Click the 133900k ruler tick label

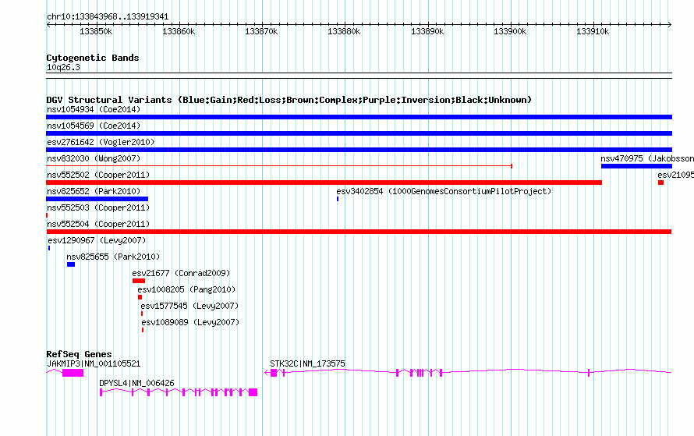(510, 31)
